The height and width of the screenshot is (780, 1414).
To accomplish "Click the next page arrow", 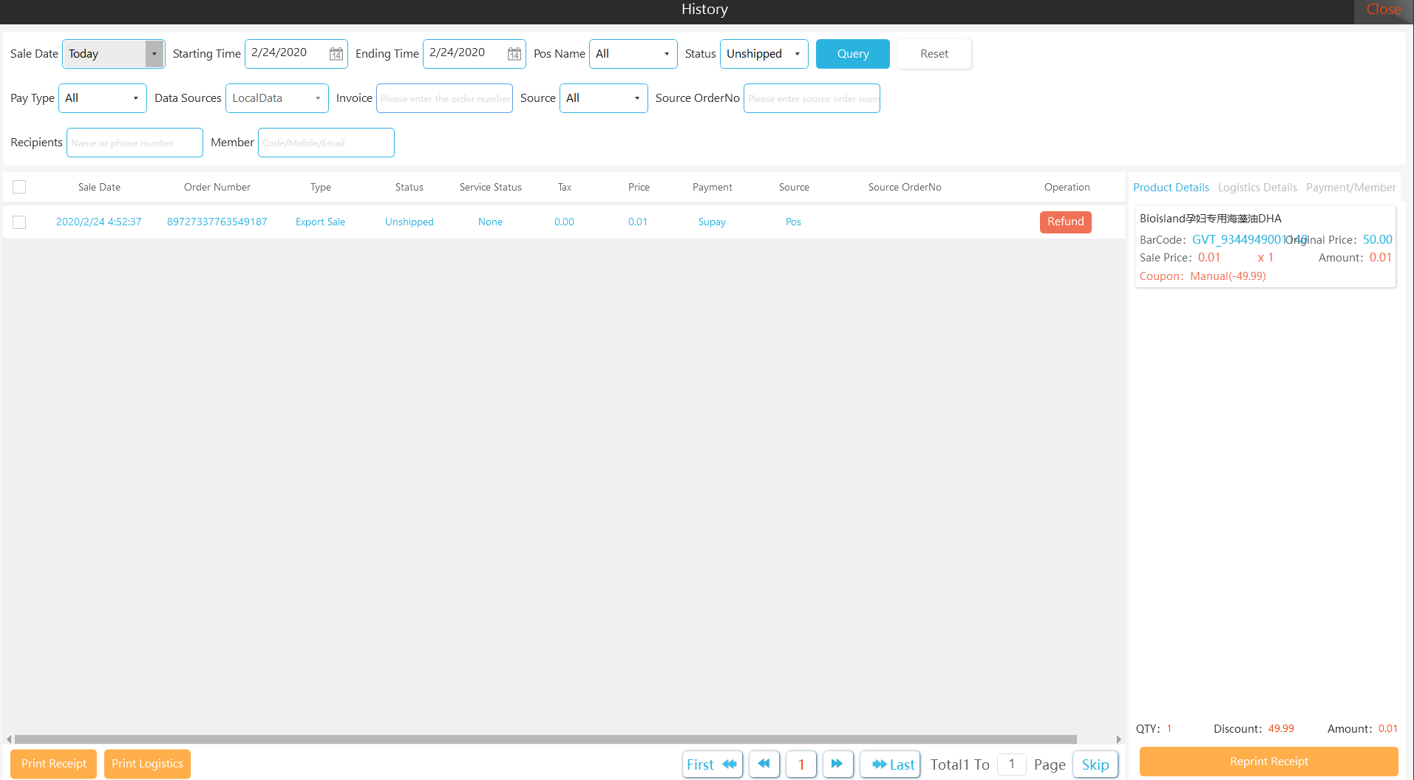I will [837, 764].
